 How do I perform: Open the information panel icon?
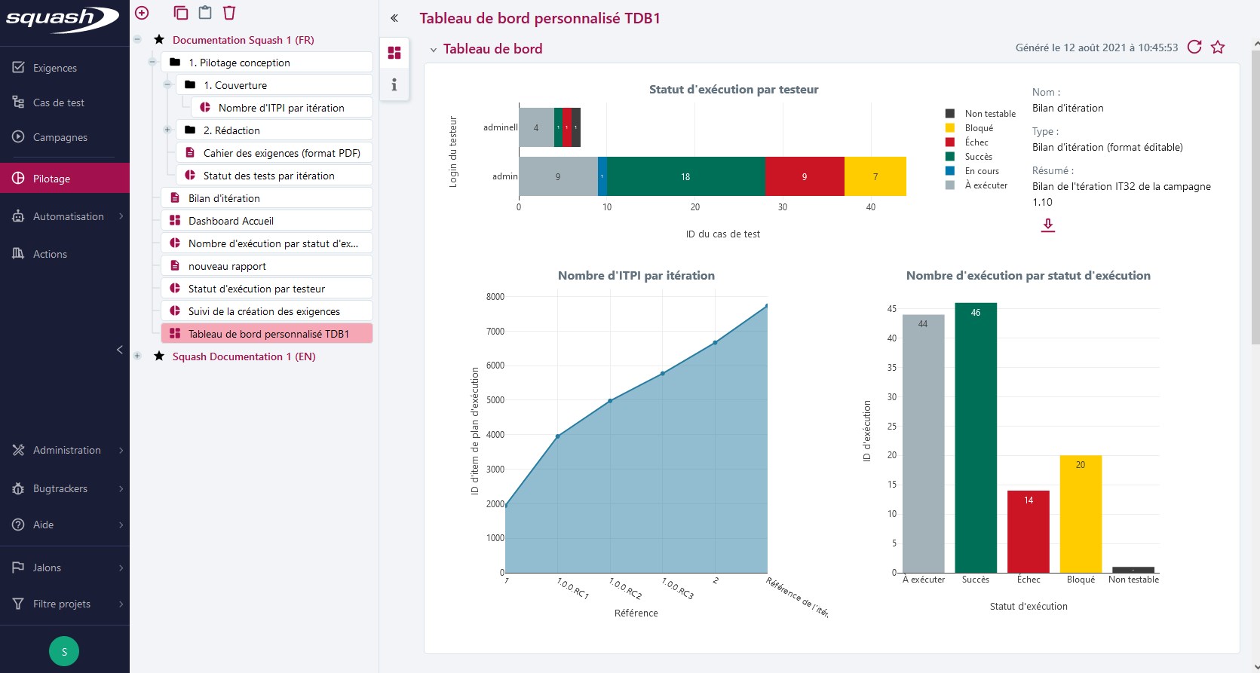(x=394, y=84)
